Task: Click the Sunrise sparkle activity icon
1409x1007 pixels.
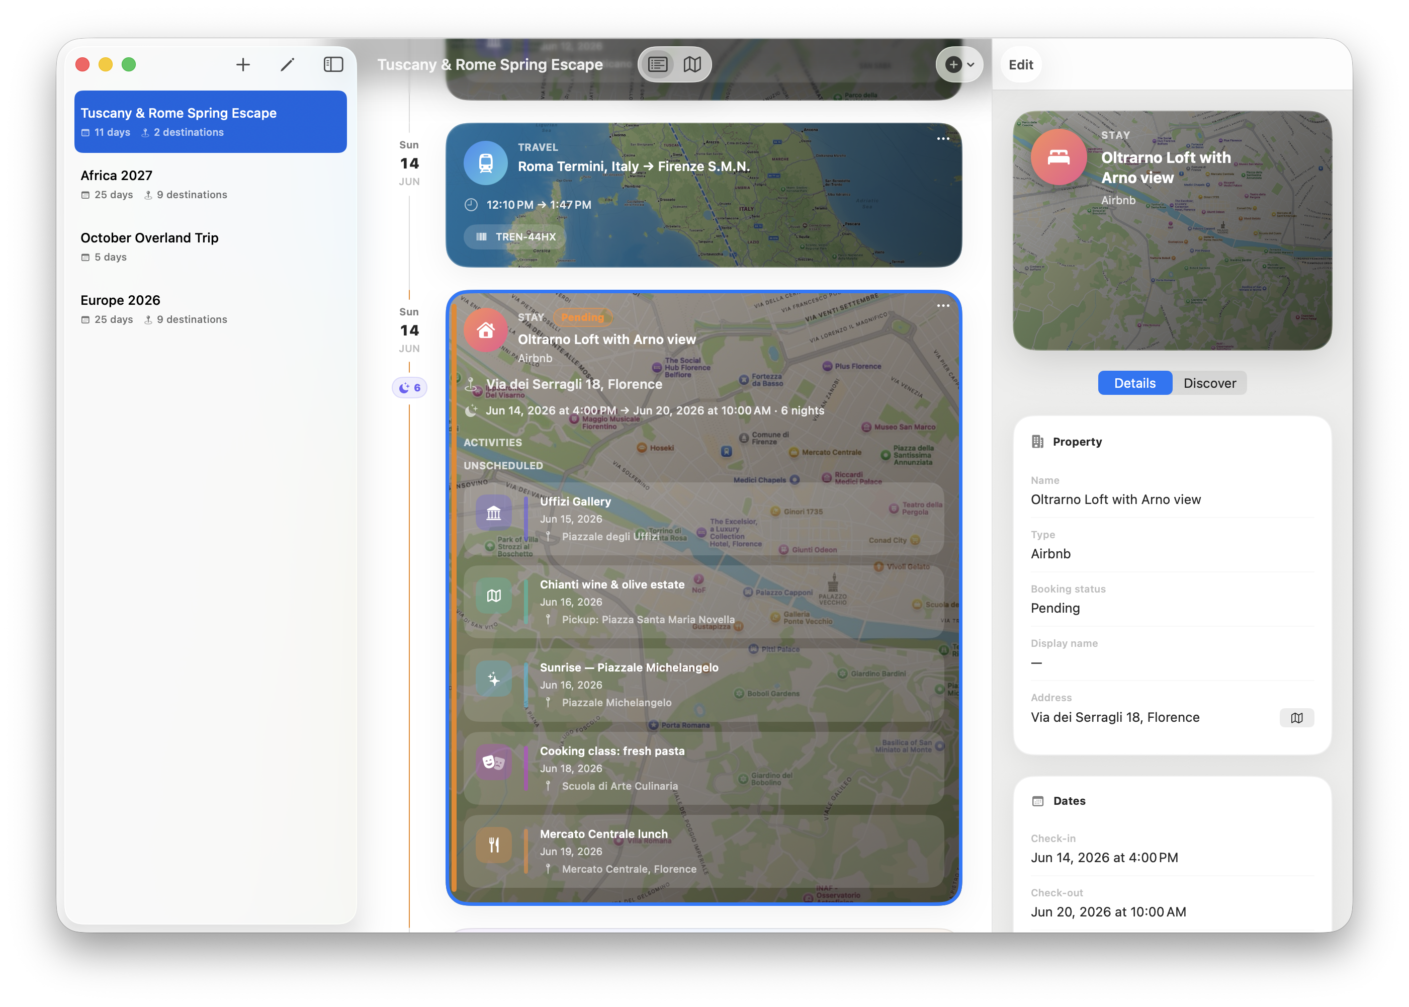Action: (x=493, y=679)
